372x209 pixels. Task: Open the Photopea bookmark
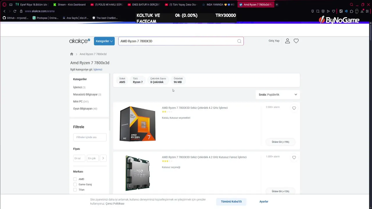45,18
